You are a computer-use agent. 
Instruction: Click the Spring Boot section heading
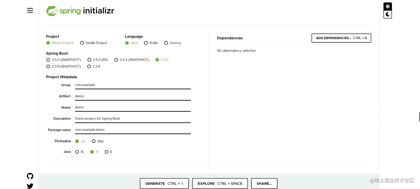tap(57, 53)
